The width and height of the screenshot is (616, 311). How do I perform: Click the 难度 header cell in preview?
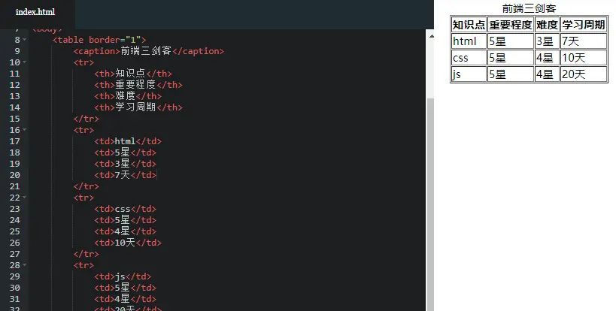pyautogui.click(x=547, y=24)
